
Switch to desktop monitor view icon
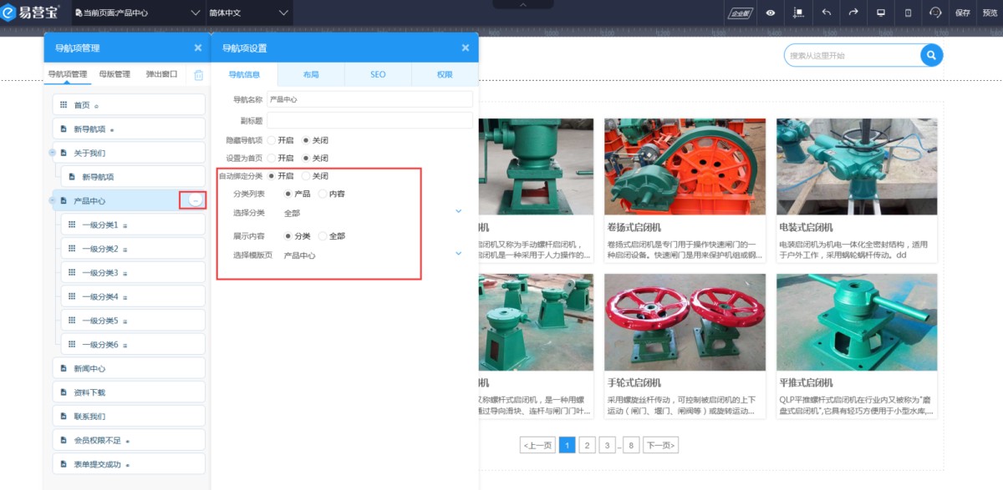(881, 13)
